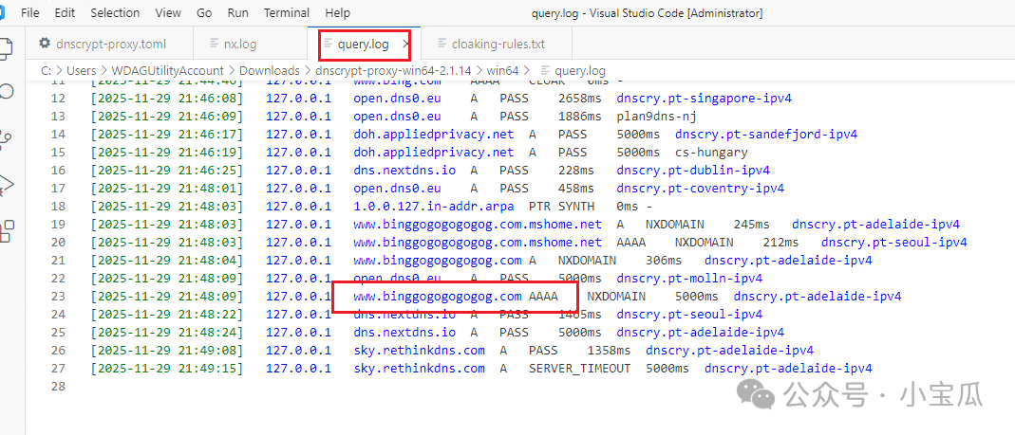
Task: Expand the win64 breadcrumb segment
Action: (501, 70)
